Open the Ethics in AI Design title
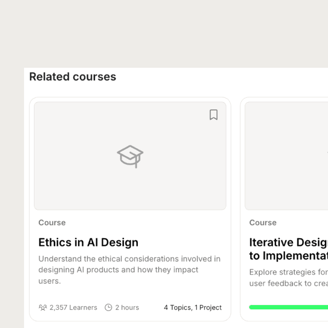328x328 pixels. coord(88,242)
